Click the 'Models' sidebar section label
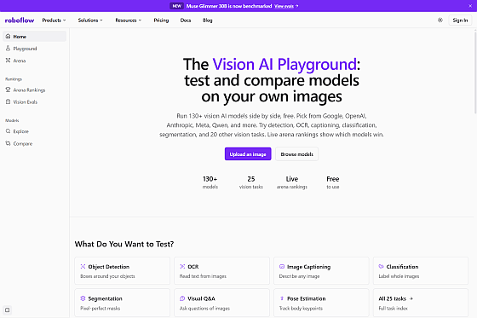477x318 pixels. click(x=12, y=120)
